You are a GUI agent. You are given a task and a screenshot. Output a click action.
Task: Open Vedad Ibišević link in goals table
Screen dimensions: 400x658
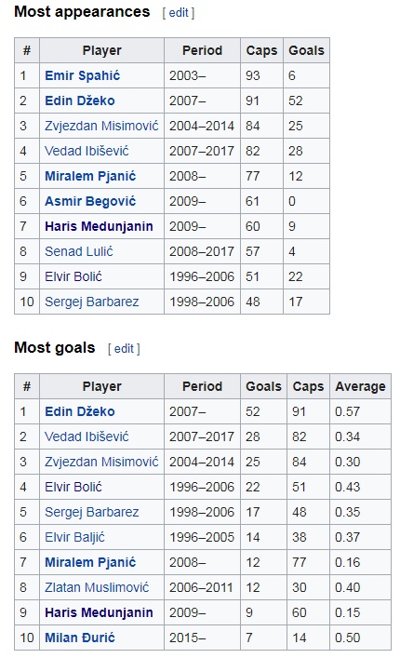point(87,436)
